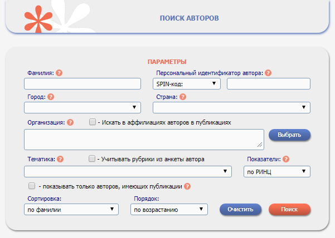This screenshot has width=335, height=238.
Task: Check 'показывать только авторов, имеющих публикации'
Action: click(32, 186)
